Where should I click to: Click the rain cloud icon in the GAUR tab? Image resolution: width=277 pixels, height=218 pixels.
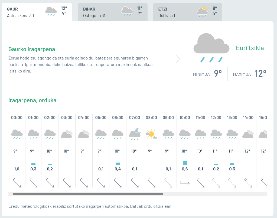[51, 11]
